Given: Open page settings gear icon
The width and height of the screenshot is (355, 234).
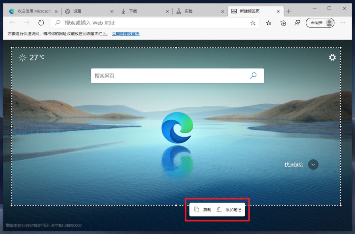Looking at the screenshot, I should (332, 57).
